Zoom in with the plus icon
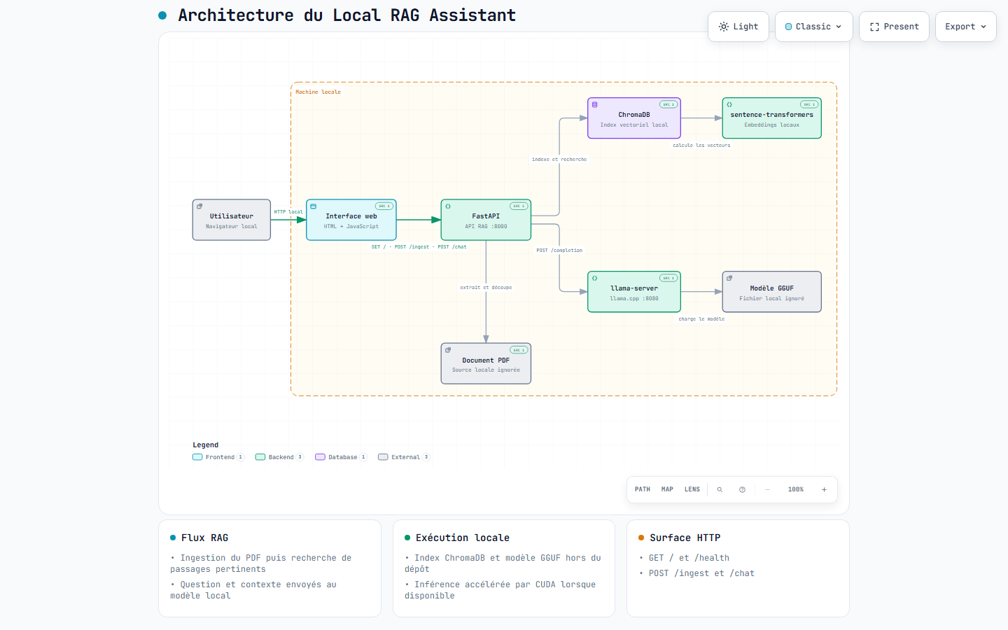The image size is (1008, 630). [824, 489]
